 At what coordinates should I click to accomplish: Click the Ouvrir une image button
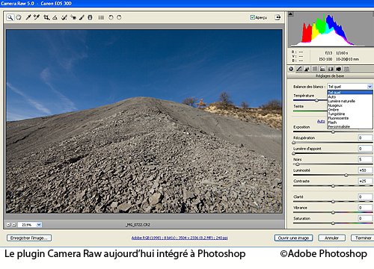point(293,238)
